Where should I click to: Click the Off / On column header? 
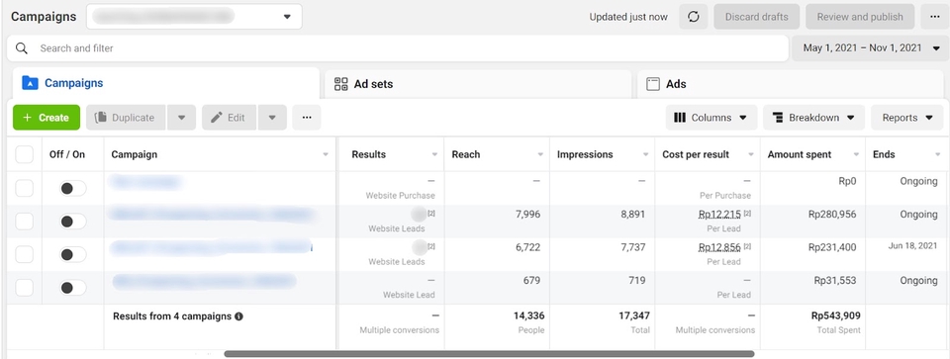point(67,154)
